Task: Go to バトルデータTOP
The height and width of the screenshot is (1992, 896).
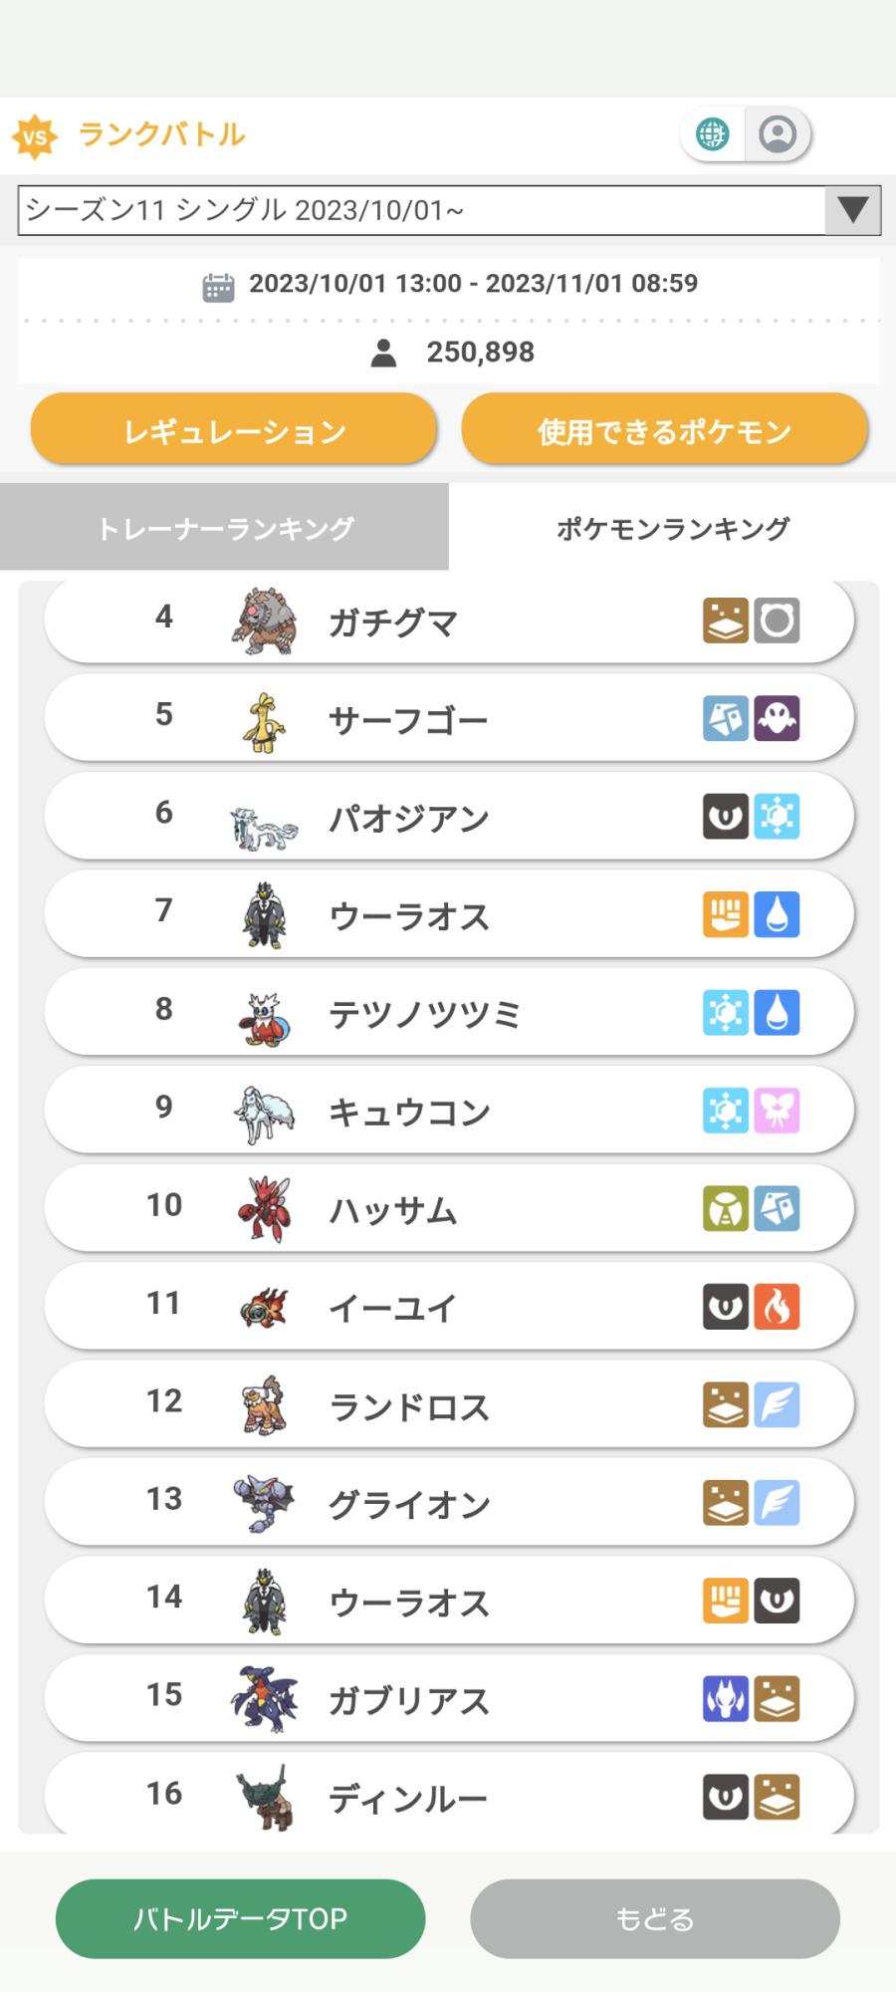Action: [240, 1918]
